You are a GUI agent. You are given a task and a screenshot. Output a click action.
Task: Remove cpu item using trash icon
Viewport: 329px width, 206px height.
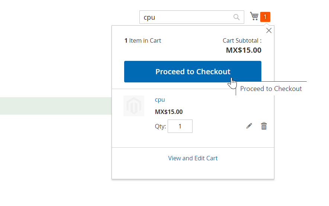pyautogui.click(x=264, y=126)
